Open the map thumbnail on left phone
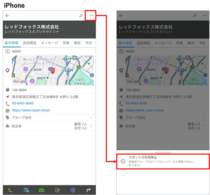 tap(53, 71)
